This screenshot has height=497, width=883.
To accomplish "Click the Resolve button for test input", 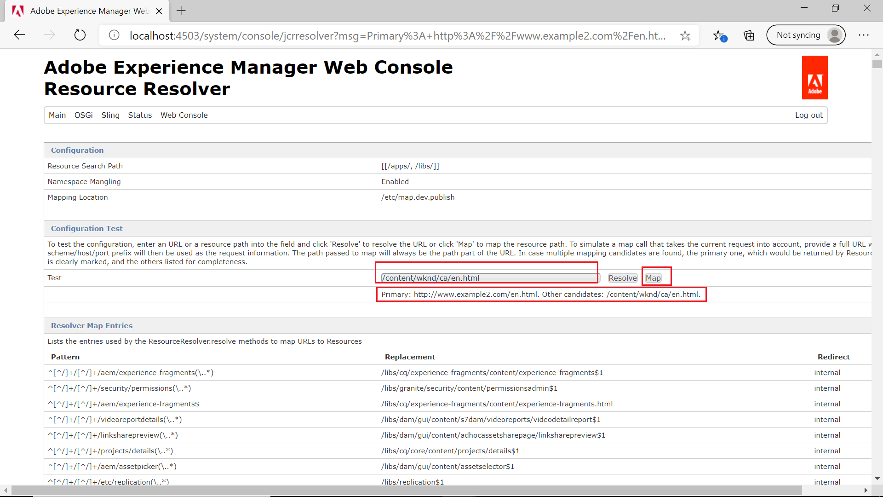I will (x=622, y=278).
